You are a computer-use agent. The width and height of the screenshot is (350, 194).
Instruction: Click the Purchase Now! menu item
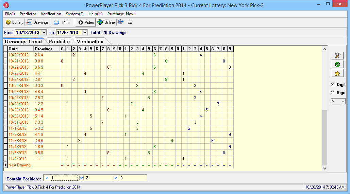click(x=121, y=14)
